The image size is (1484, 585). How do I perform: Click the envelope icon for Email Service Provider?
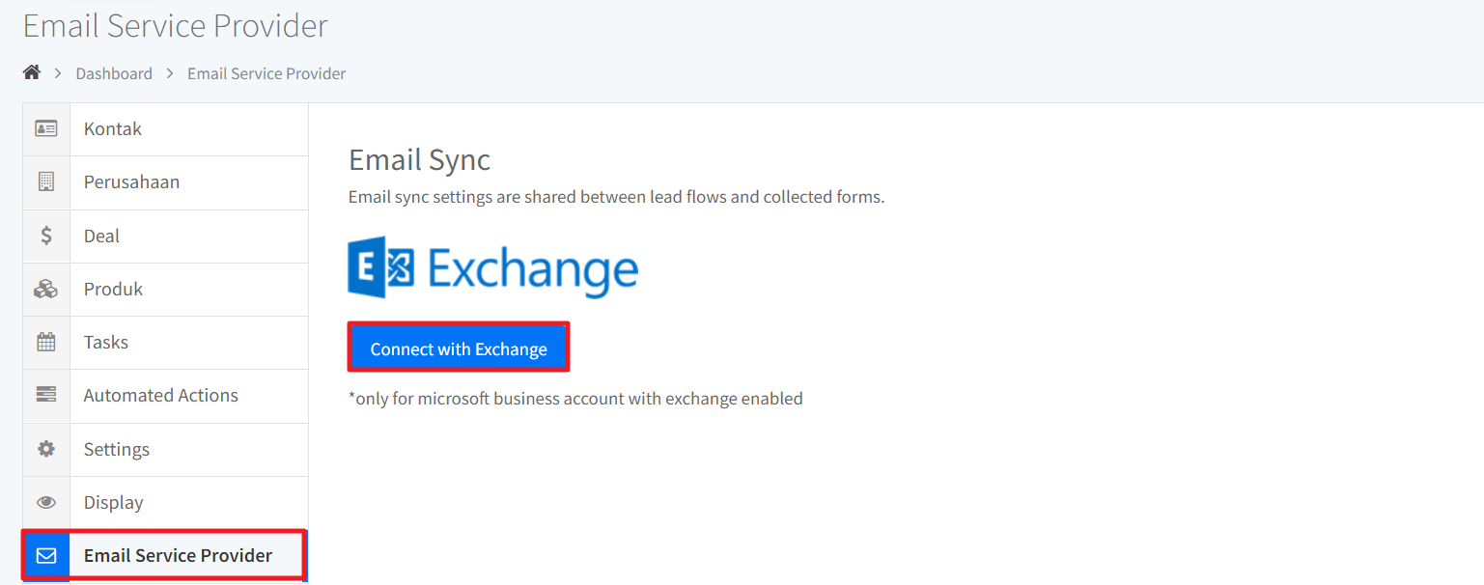click(x=46, y=555)
